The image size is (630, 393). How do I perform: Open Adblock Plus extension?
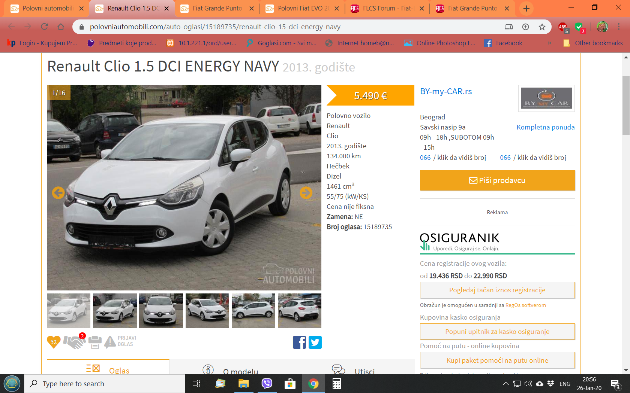point(563,27)
